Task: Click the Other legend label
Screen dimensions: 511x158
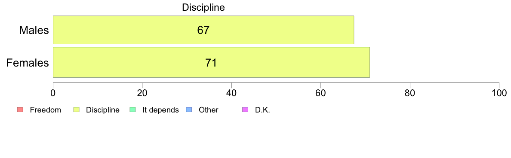Action: [x=208, y=110]
